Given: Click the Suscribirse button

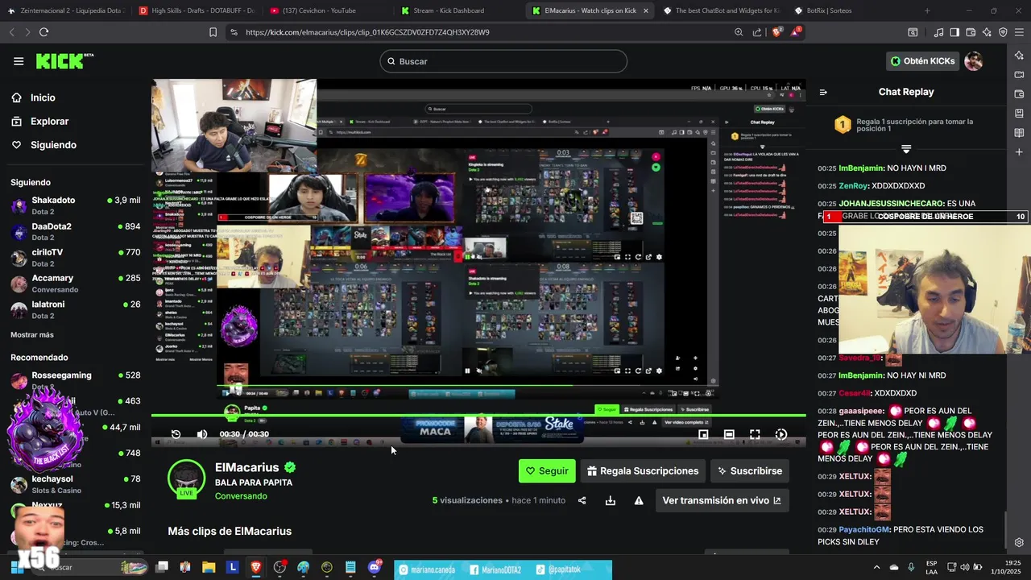Looking at the screenshot, I should (x=750, y=471).
